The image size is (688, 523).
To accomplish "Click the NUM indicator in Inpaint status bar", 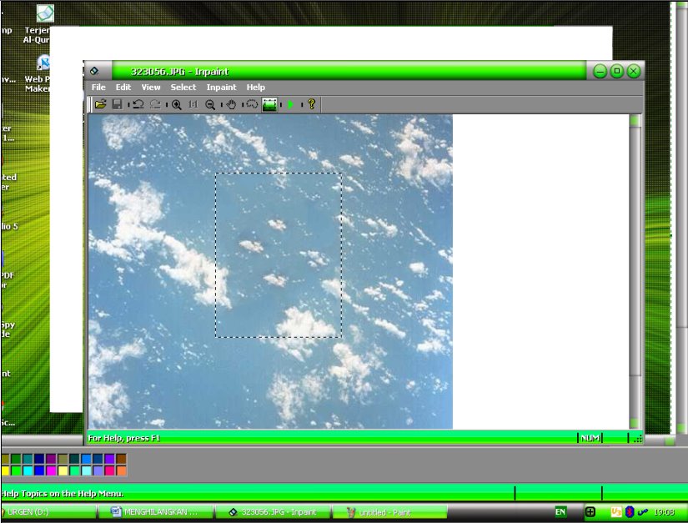I will (590, 438).
